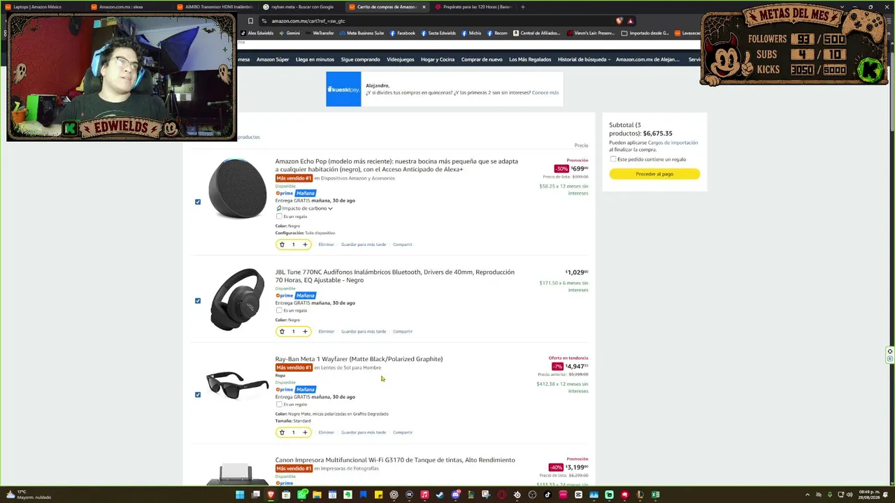Viewport: 895px width, 503px height.
Task: Open Amazon Súper in the navigation bar
Action: pos(273,59)
